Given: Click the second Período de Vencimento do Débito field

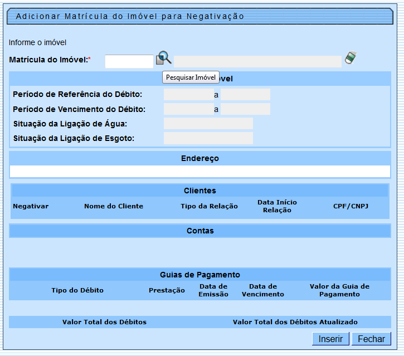Looking at the screenshot, I should tap(245, 109).
